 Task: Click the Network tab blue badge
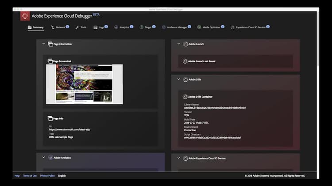(67, 27)
